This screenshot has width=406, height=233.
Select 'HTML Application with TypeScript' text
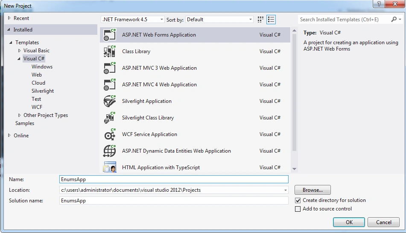tap(161, 168)
